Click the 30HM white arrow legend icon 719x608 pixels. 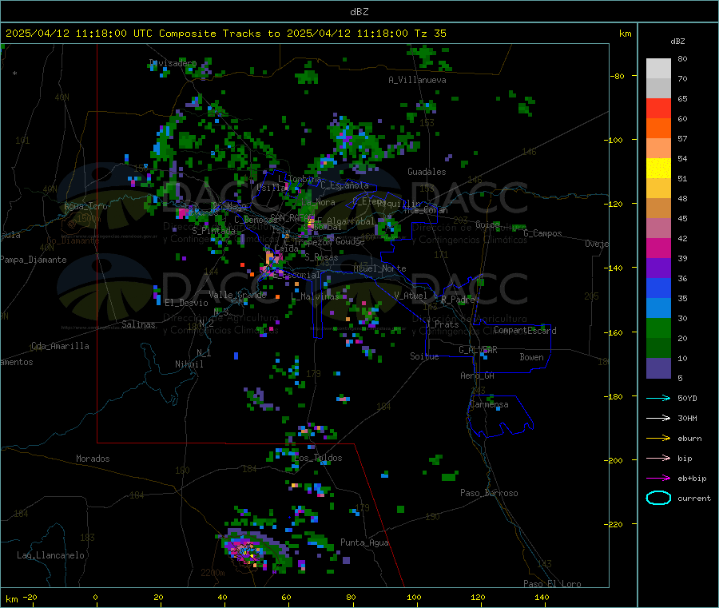658,418
